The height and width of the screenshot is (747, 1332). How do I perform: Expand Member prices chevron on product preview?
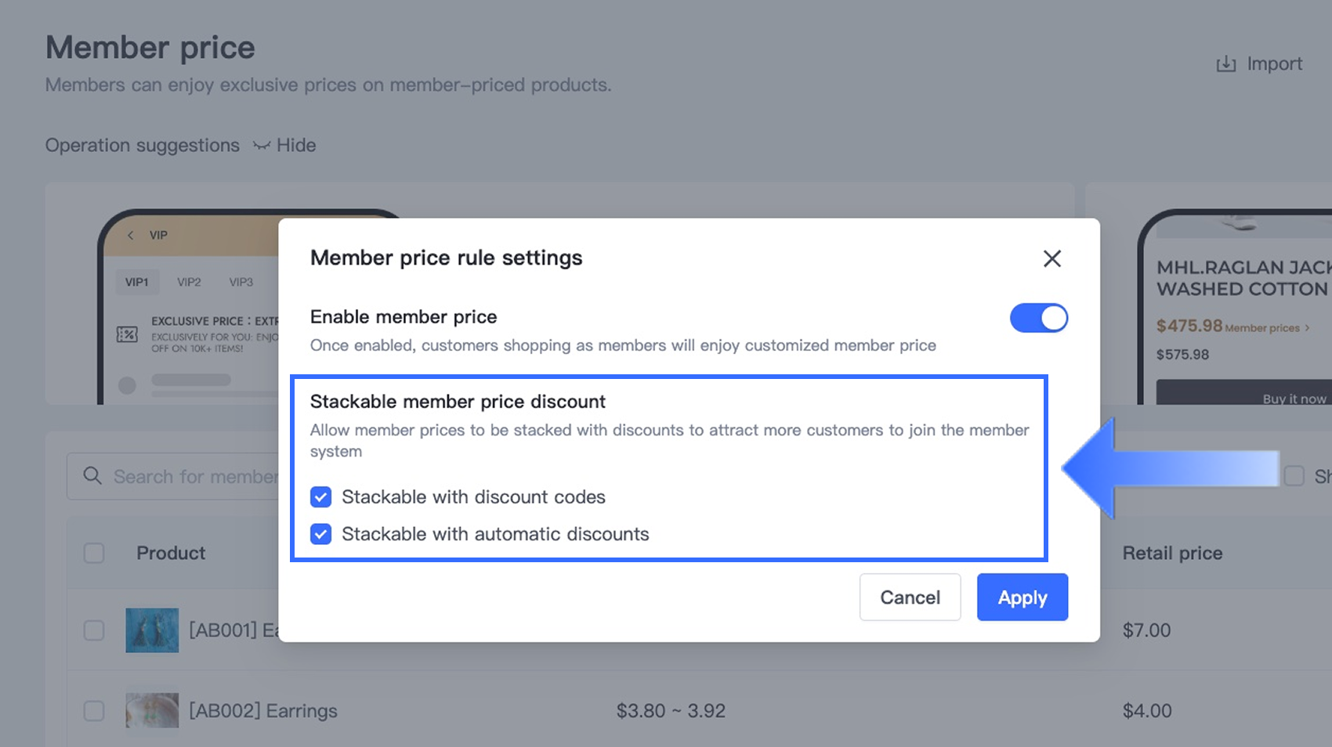click(1307, 328)
